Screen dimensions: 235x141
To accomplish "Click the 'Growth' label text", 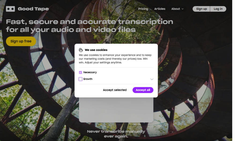I will 88,79.
